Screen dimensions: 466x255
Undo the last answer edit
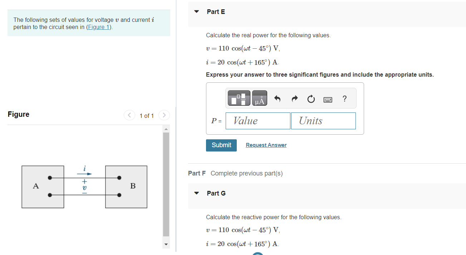[277, 98]
